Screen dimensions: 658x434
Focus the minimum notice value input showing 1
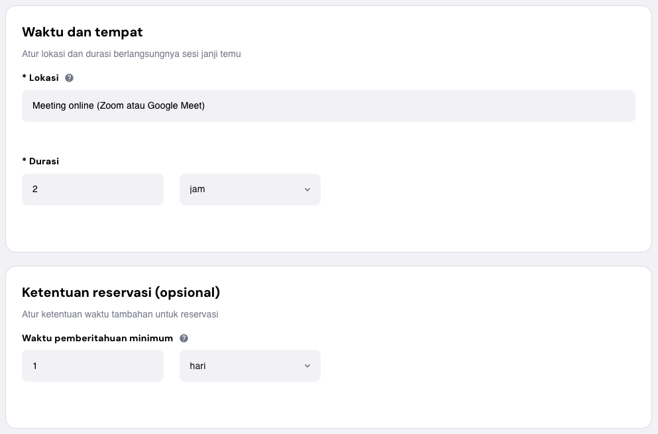tap(93, 366)
